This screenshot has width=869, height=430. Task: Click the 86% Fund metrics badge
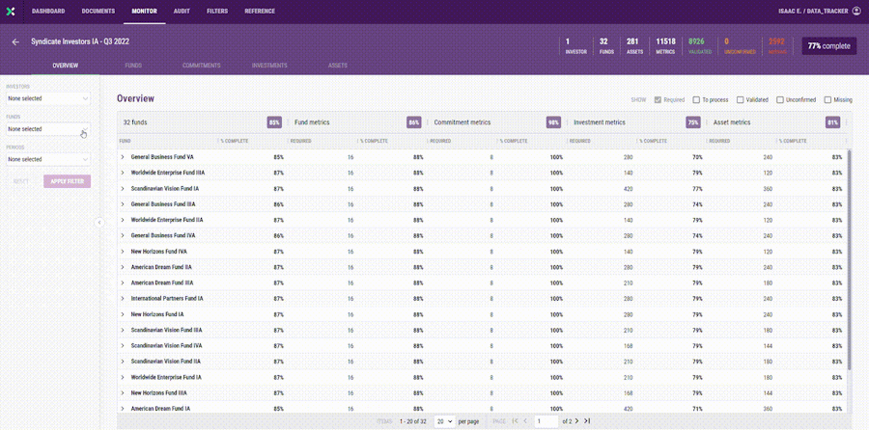414,122
